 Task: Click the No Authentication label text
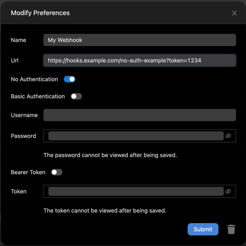34,79
